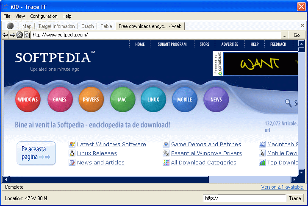Open the Game Demos and Patches link
Image resolution: width=308 pixels, height=206 pixels.
(206, 144)
